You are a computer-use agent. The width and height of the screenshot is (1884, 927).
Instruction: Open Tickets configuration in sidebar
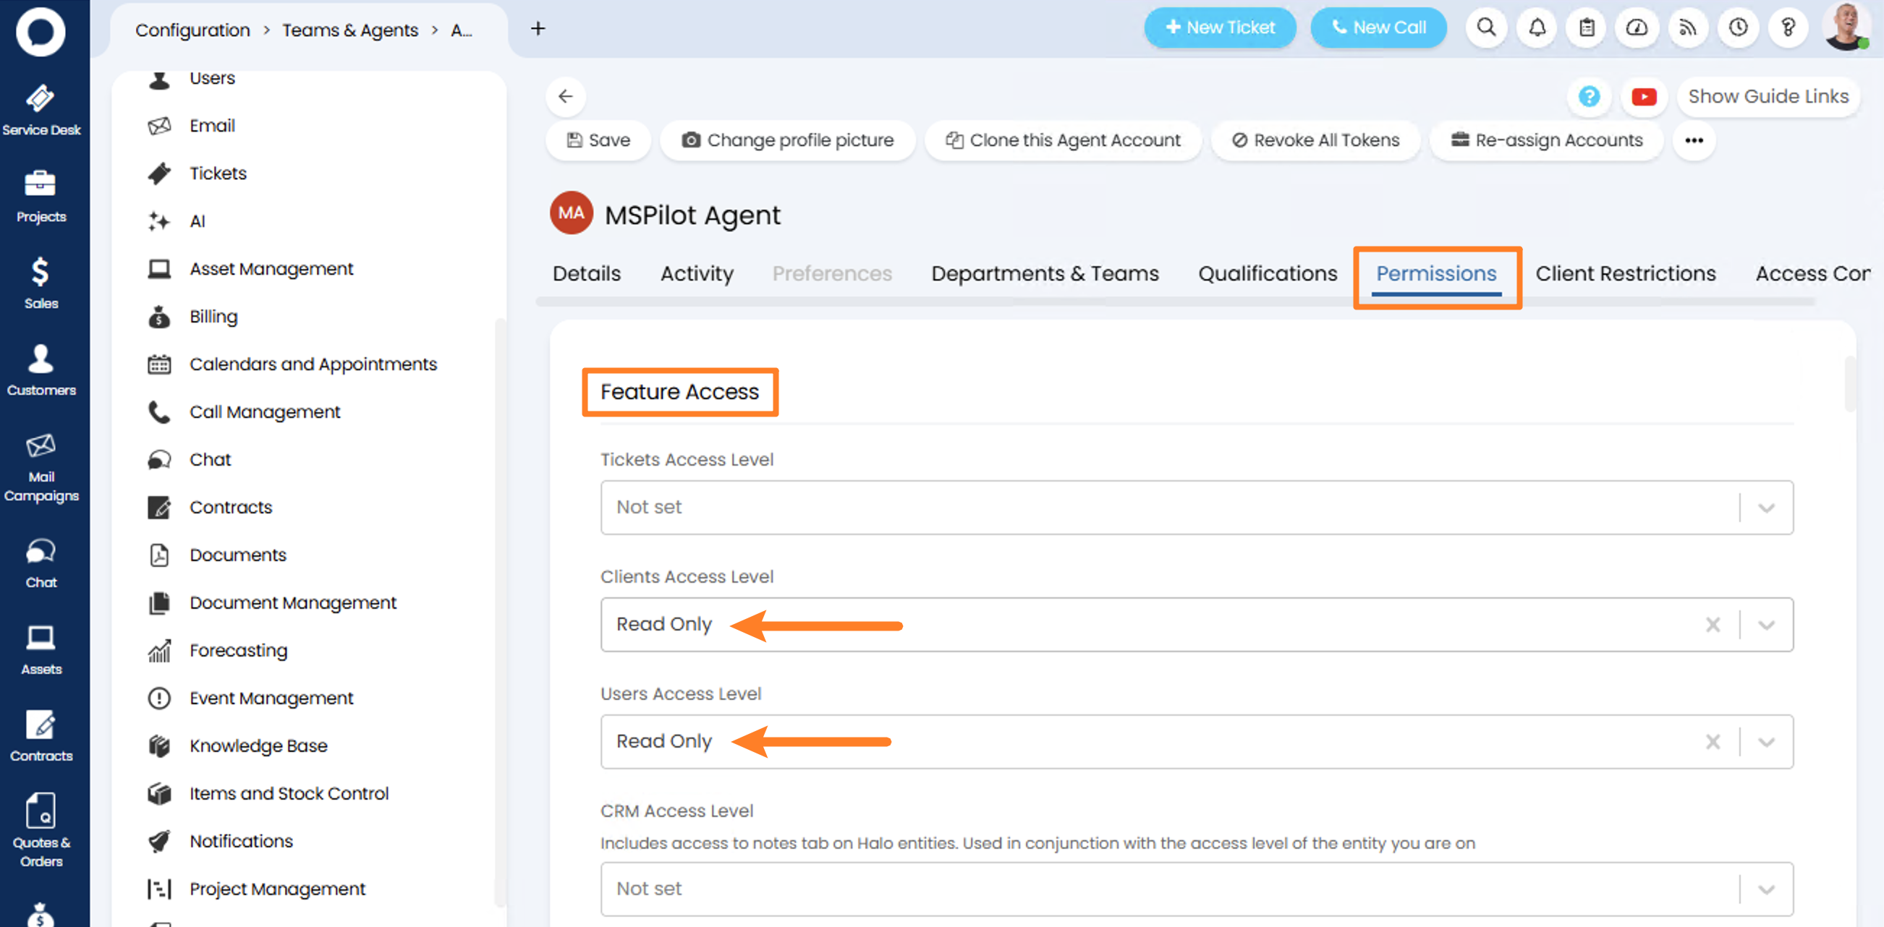pos(218,174)
